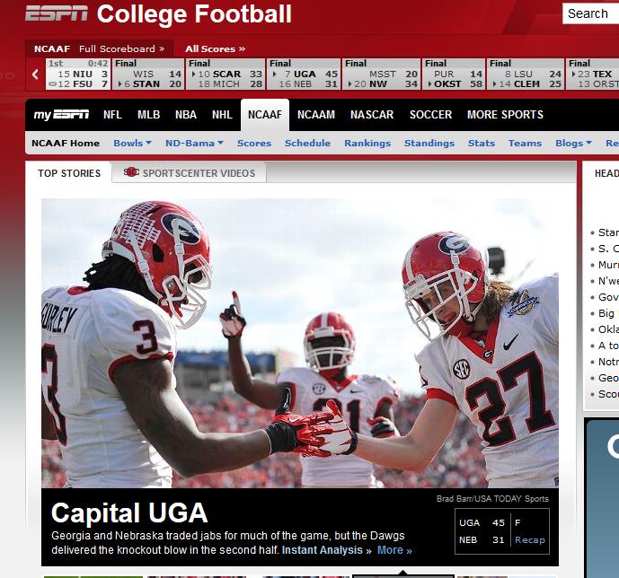This screenshot has height=578, width=619.
Task: Expand the ND-Bama dropdown
Action: point(194,143)
